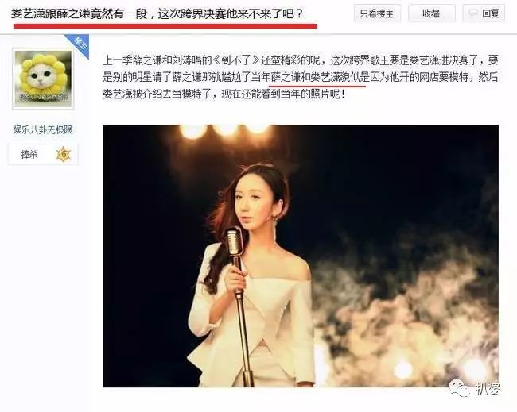Click the speech bubble icon beside 回复

[x=473, y=13]
